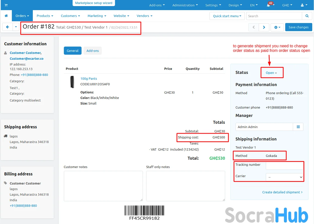Open Create detailed shipment link
Viewport: 314px width, 224px height.
pos(282,192)
